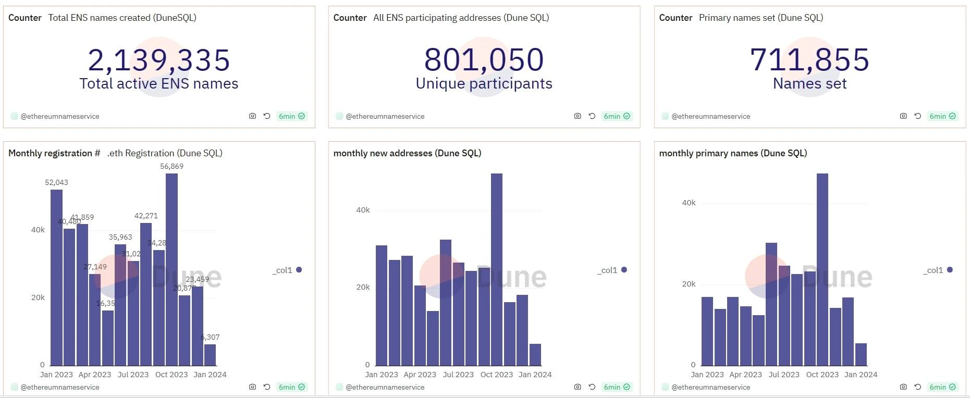
Task: Click 6min badge on Unique participants card
Action: click(617, 116)
